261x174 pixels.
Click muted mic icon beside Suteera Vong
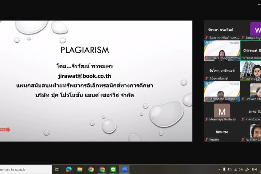pos(207,58)
